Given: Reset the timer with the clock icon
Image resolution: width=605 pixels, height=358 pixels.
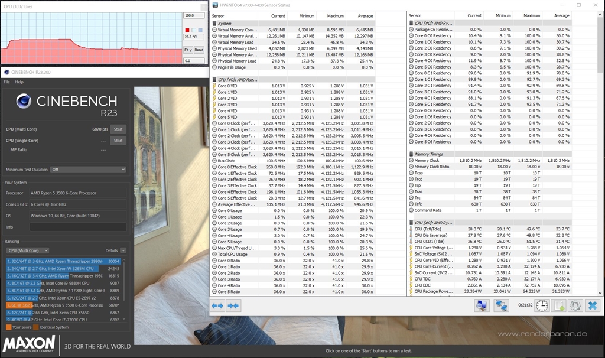Looking at the screenshot, I should pyautogui.click(x=542, y=305).
